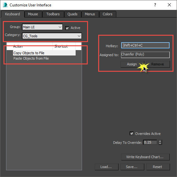Image resolution: width=177 pixels, height=177 pixels.
Task: Open the Toolbars tab
Action: click(x=53, y=14)
